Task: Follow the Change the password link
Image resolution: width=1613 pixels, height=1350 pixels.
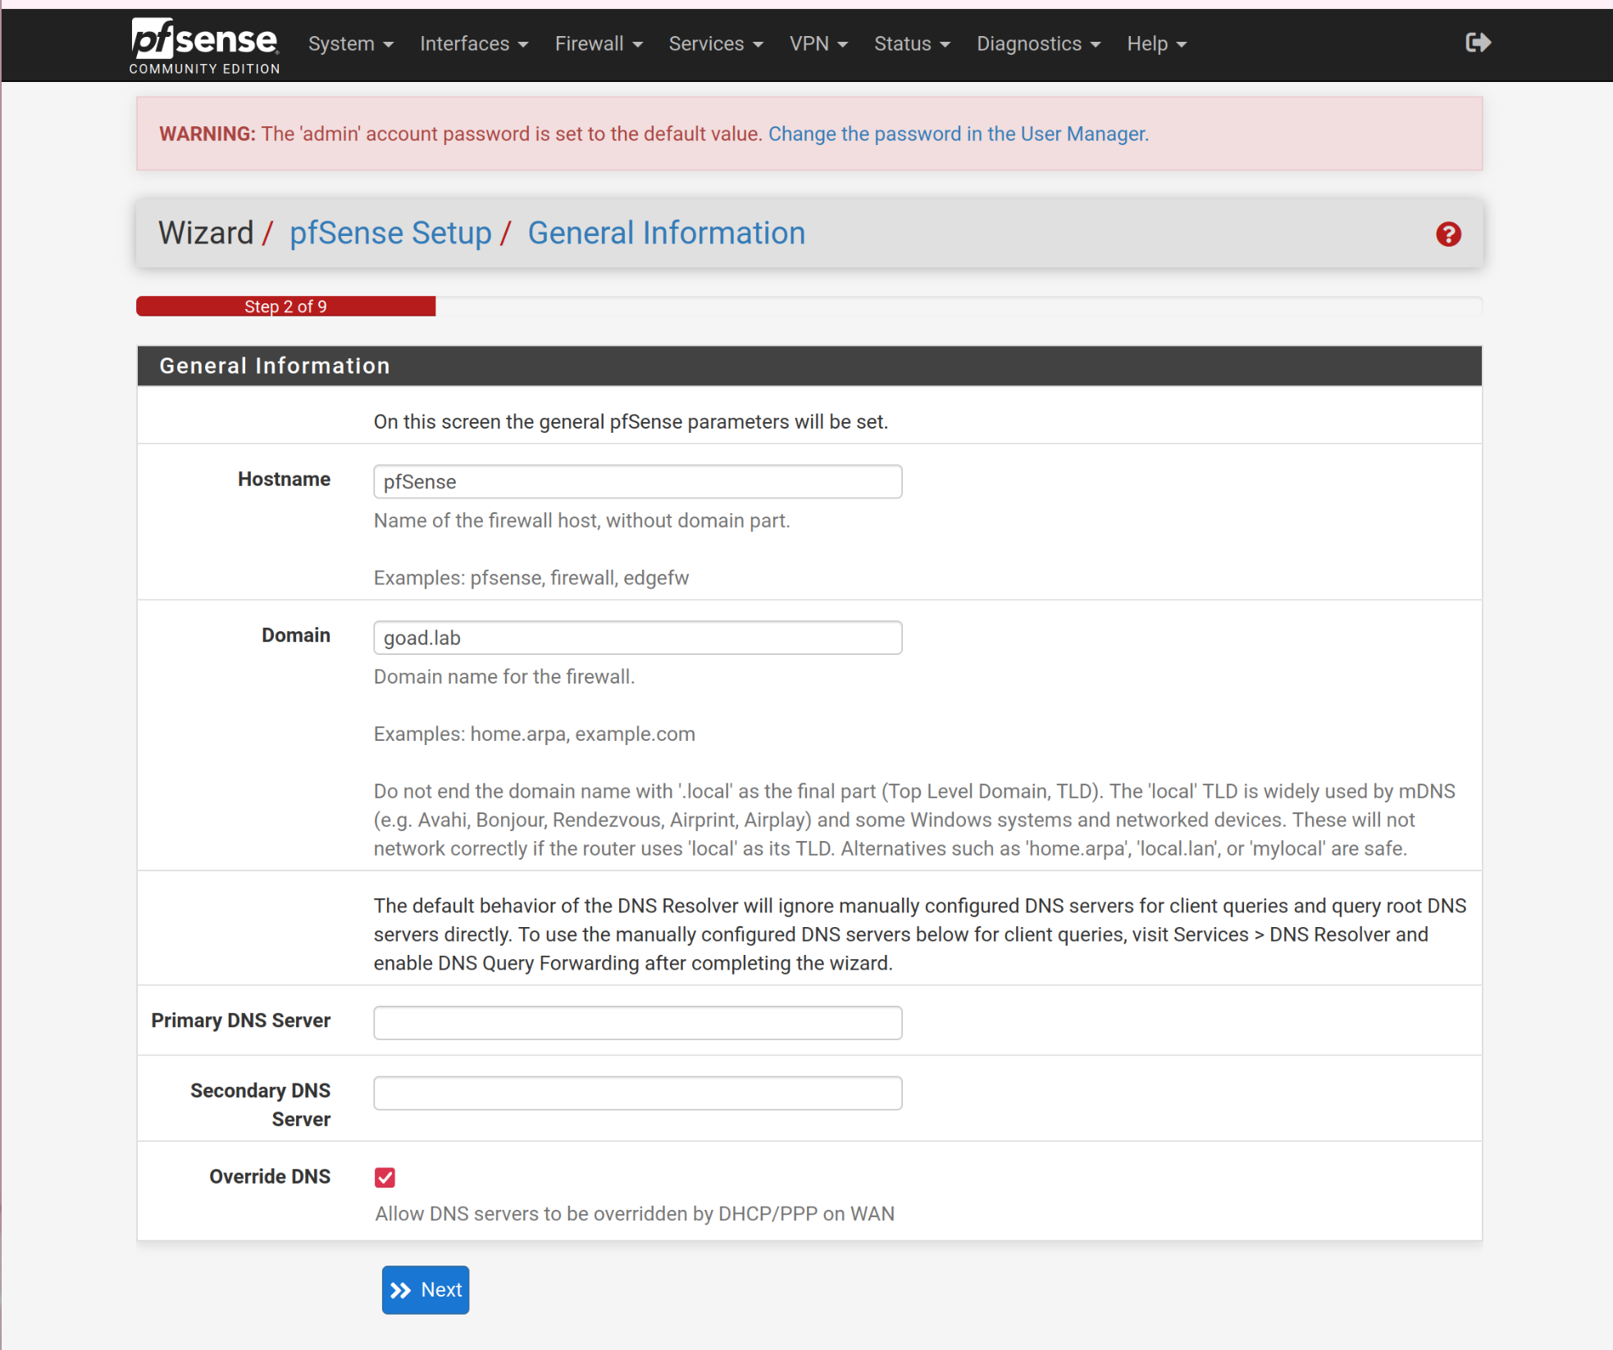Action: (957, 134)
